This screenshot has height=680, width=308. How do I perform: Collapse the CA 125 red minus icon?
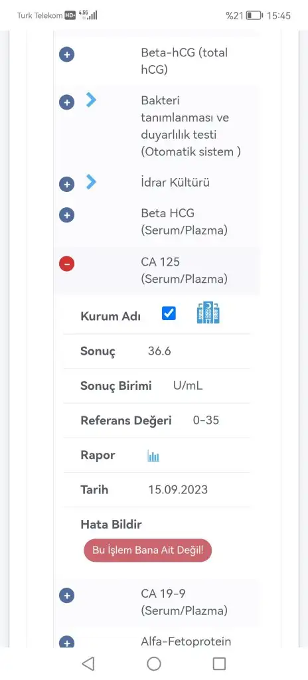pyautogui.click(x=67, y=264)
